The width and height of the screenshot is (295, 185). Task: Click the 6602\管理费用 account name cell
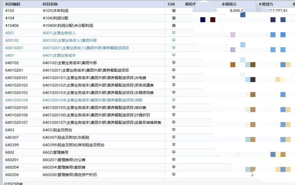pos(55,152)
